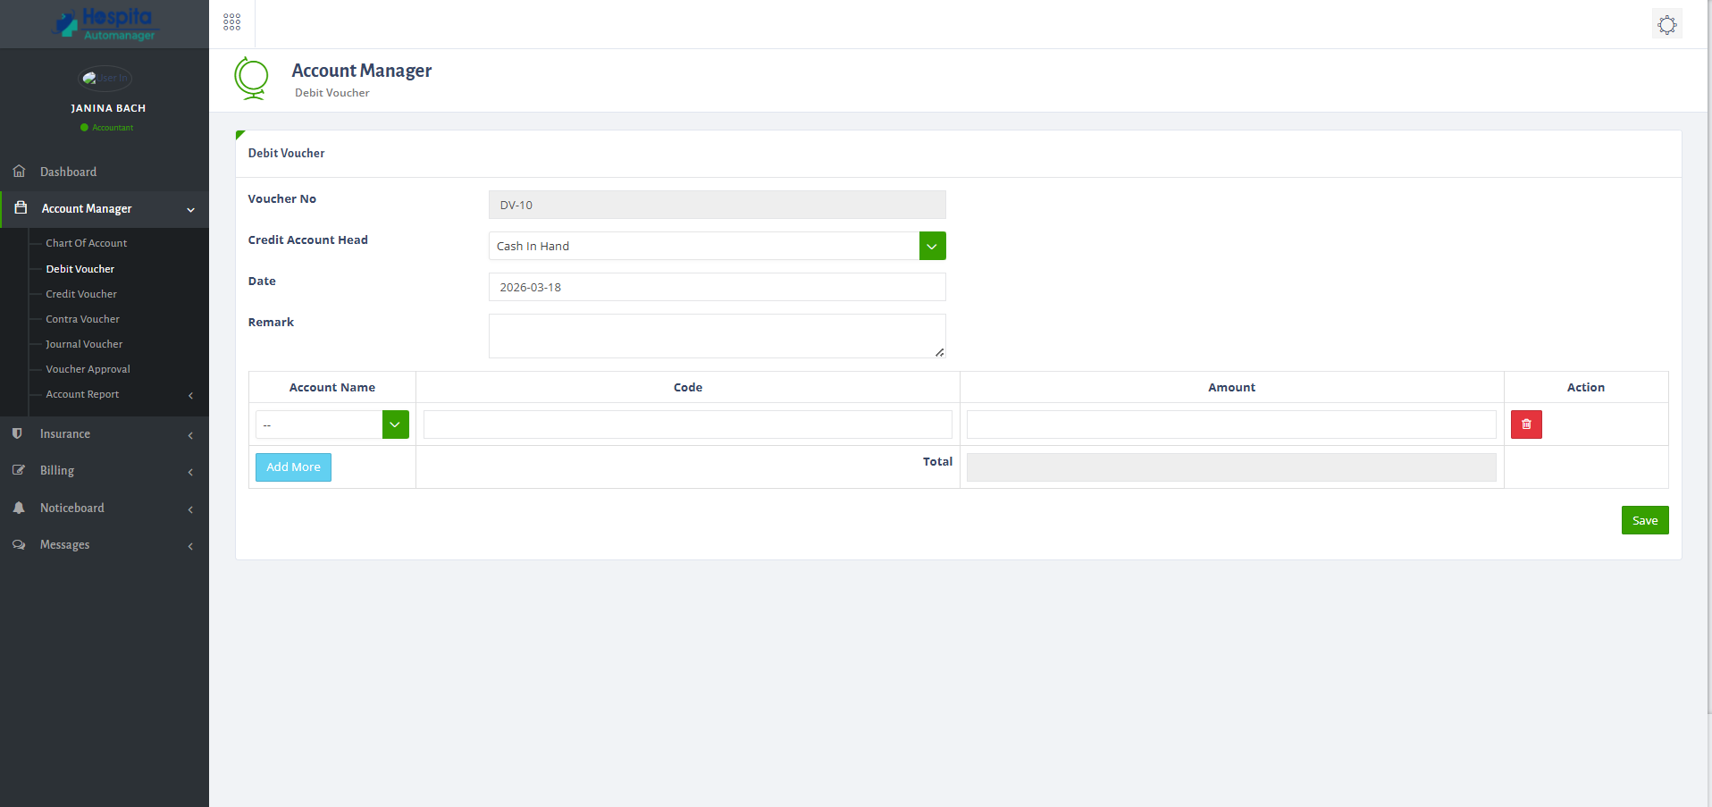Click the Remark text area

[717, 335]
